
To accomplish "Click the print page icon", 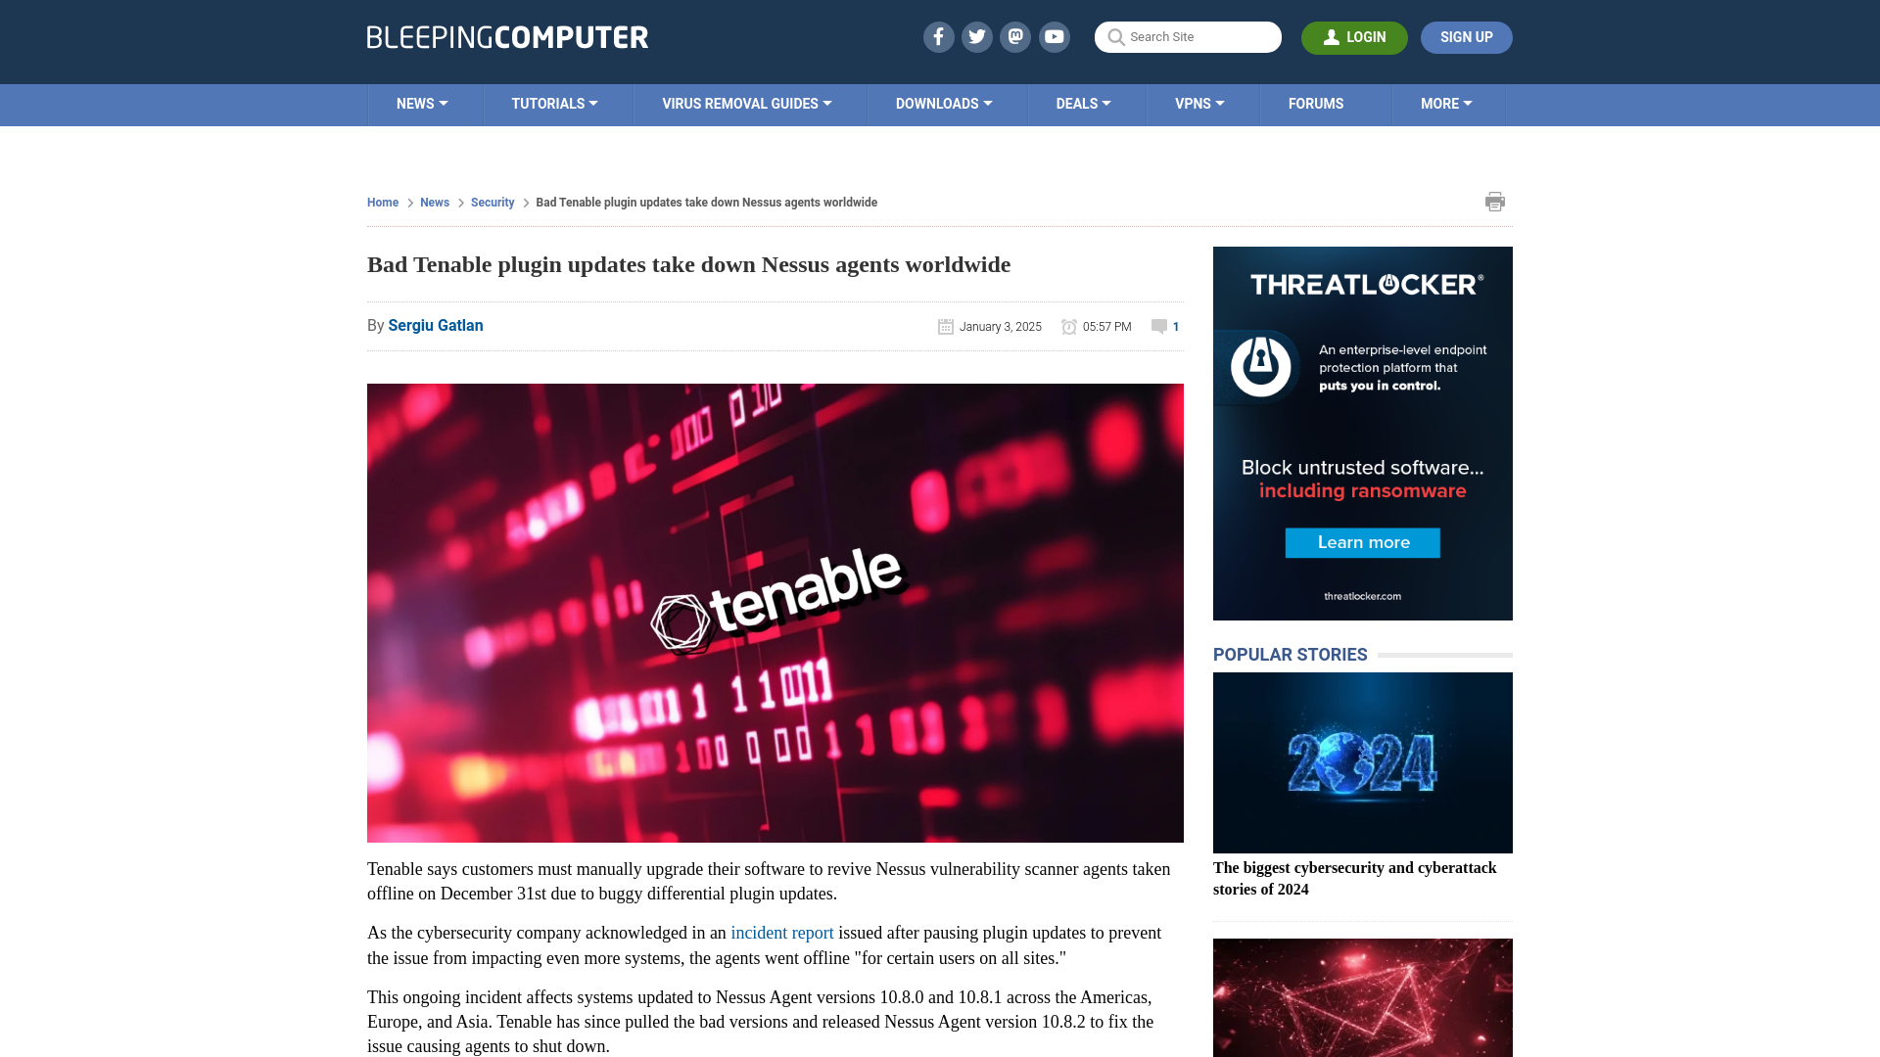I will pos(1495,202).
